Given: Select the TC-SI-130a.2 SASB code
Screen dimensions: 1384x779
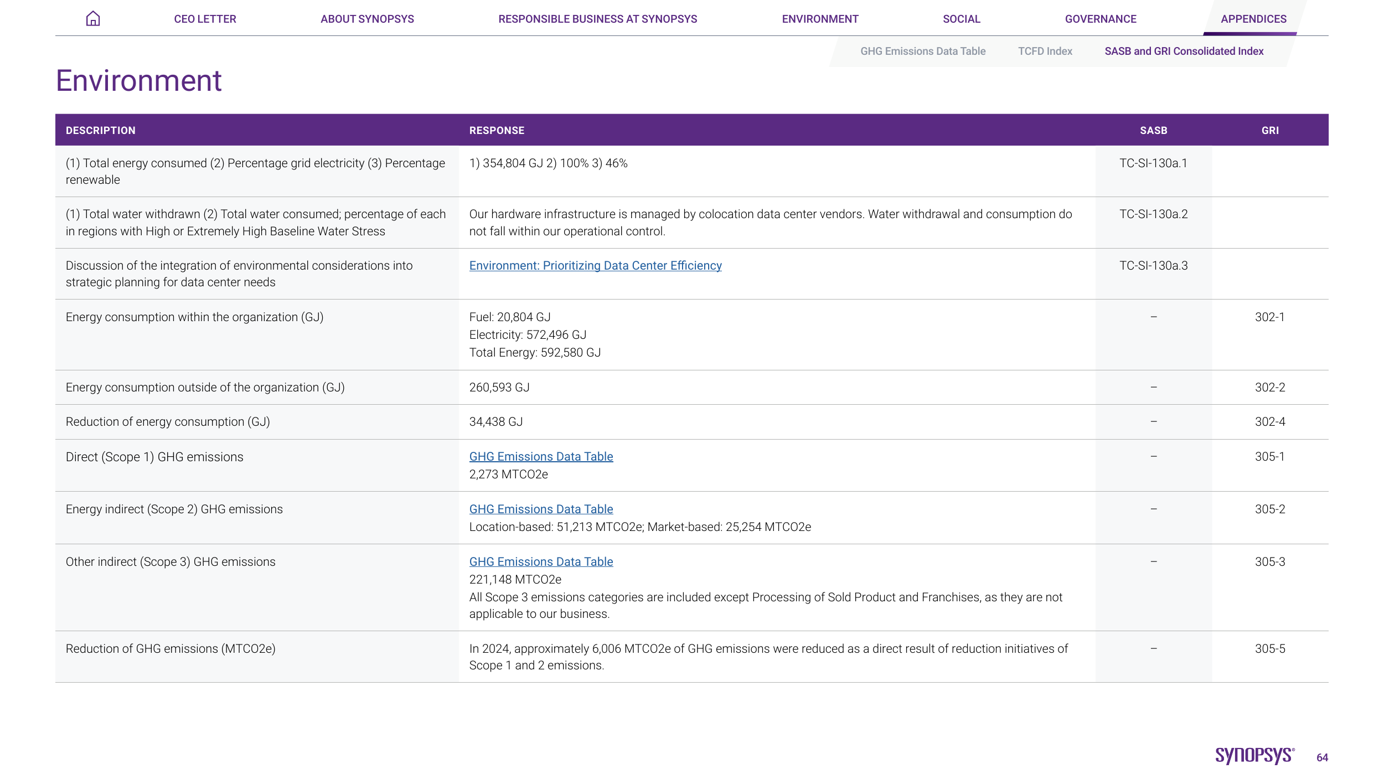Looking at the screenshot, I should click(x=1154, y=214).
